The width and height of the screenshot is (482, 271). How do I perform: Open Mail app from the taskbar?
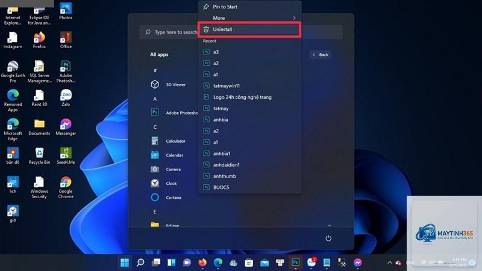[264, 263]
